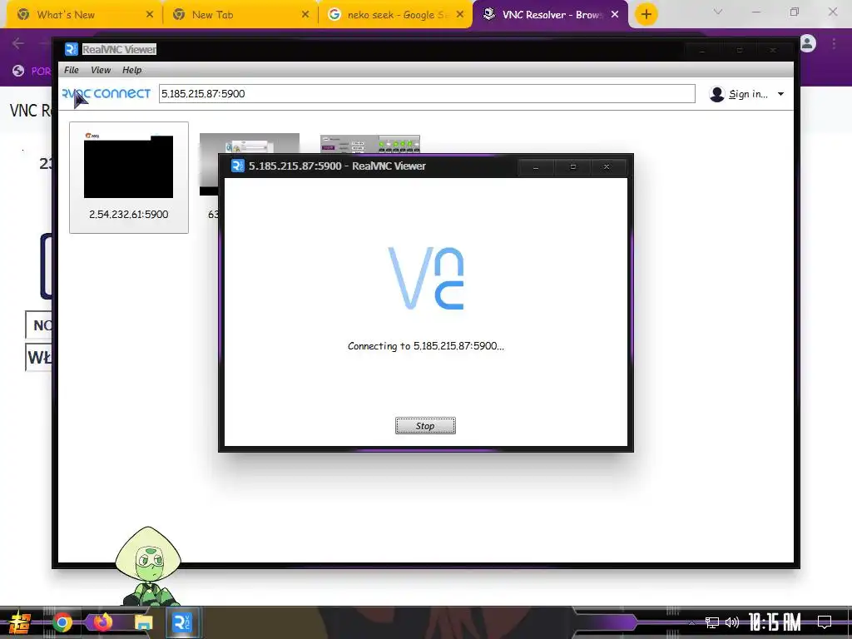852x639 pixels.
Task: Select the 2.54.232.61:5900 connection thumbnail
Action: tap(129, 178)
